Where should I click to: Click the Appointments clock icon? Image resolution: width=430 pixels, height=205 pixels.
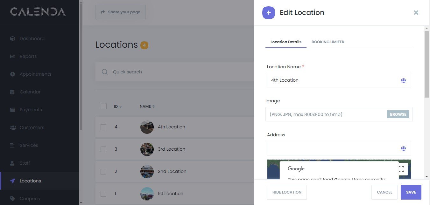tap(13, 74)
